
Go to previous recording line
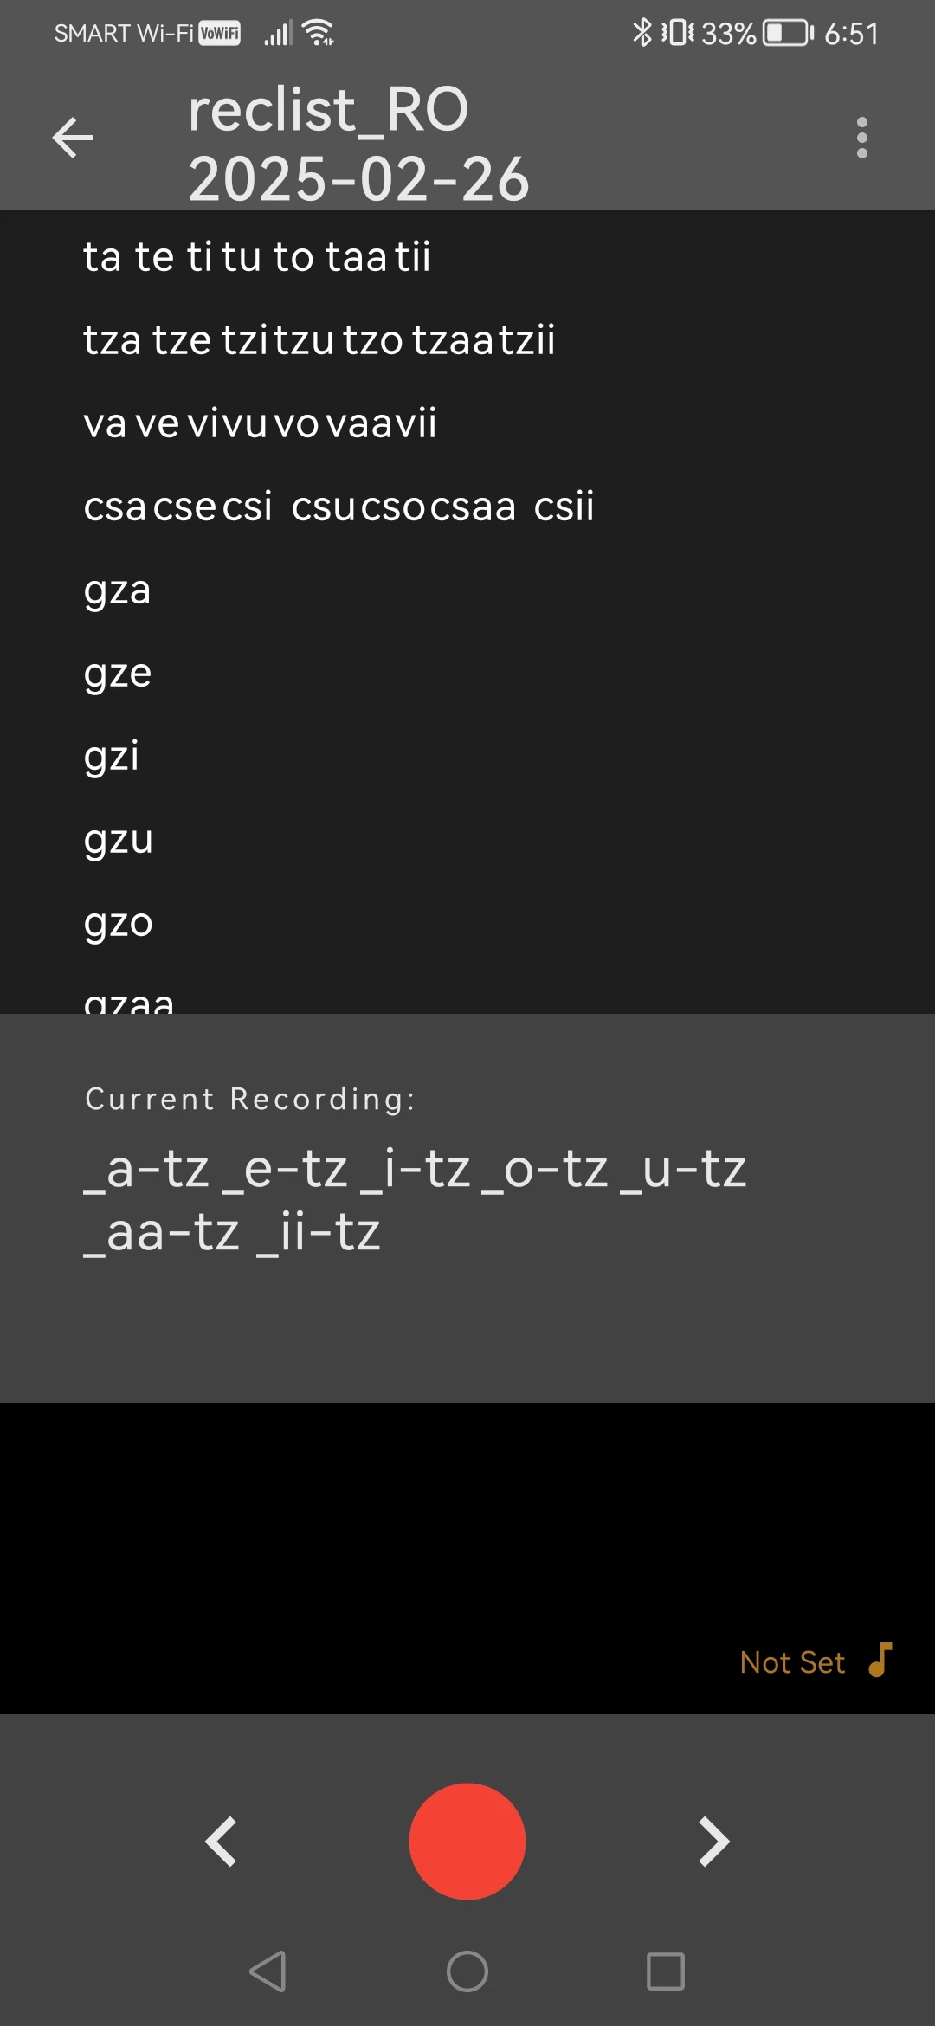tap(221, 1841)
